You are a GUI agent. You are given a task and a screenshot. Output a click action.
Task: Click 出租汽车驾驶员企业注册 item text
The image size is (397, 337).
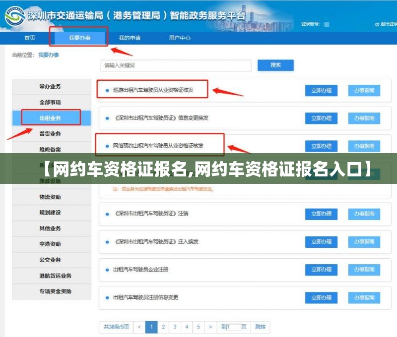(x=140, y=270)
